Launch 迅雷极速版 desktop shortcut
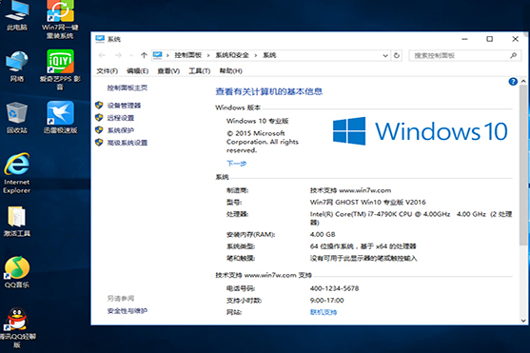The width and height of the screenshot is (530, 353). [60, 117]
